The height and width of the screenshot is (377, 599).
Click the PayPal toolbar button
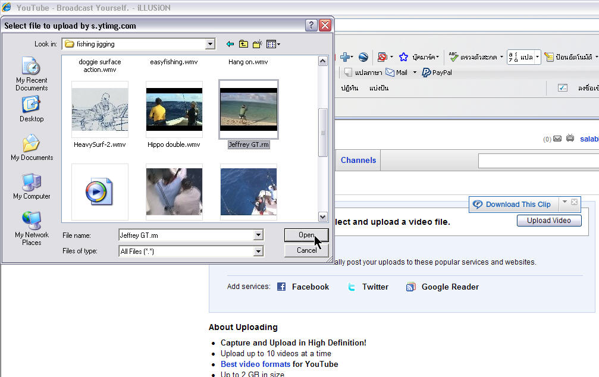pos(437,73)
